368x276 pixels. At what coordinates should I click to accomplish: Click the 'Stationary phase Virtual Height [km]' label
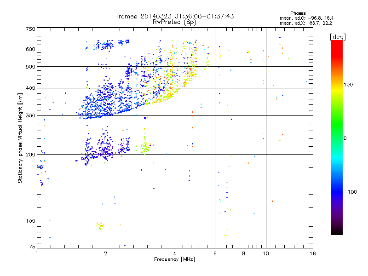pos(20,138)
